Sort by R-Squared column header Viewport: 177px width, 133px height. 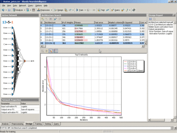point(131,23)
